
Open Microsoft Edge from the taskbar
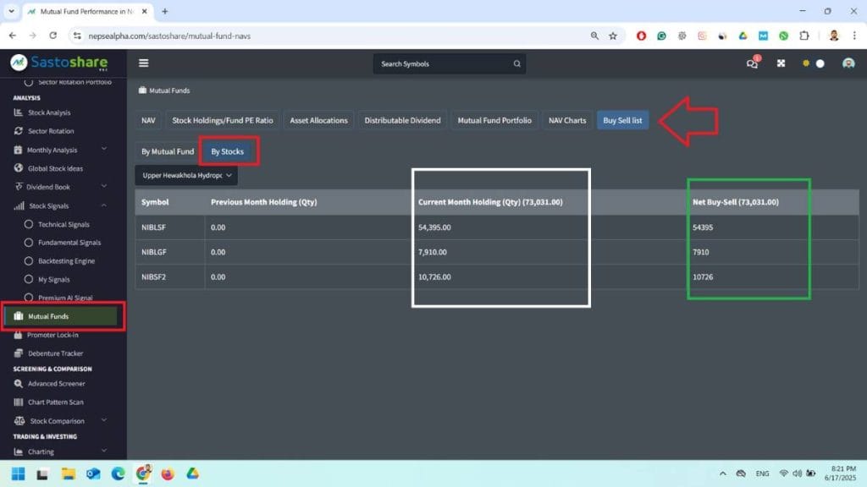click(x=118, y=473)
